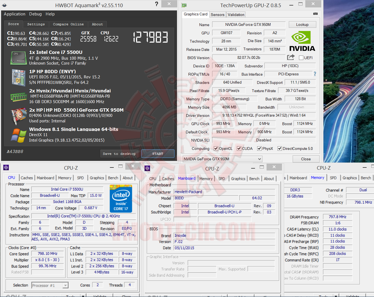Save the BIOS with the share icon
This screenshot has height=297, width=374.
click(291, 57)
